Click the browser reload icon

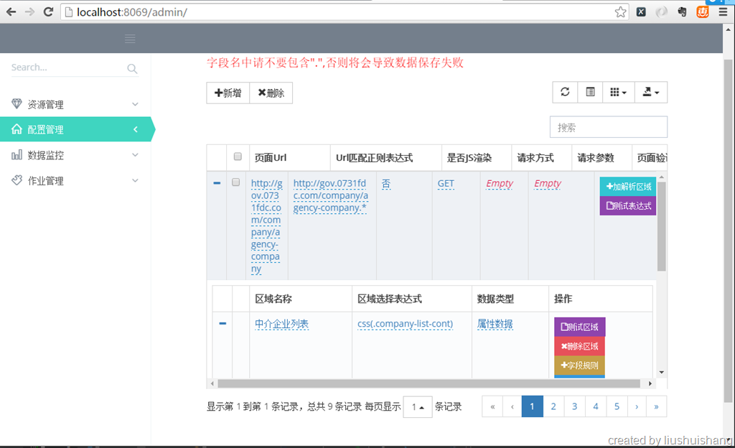[x=48, y=11]
